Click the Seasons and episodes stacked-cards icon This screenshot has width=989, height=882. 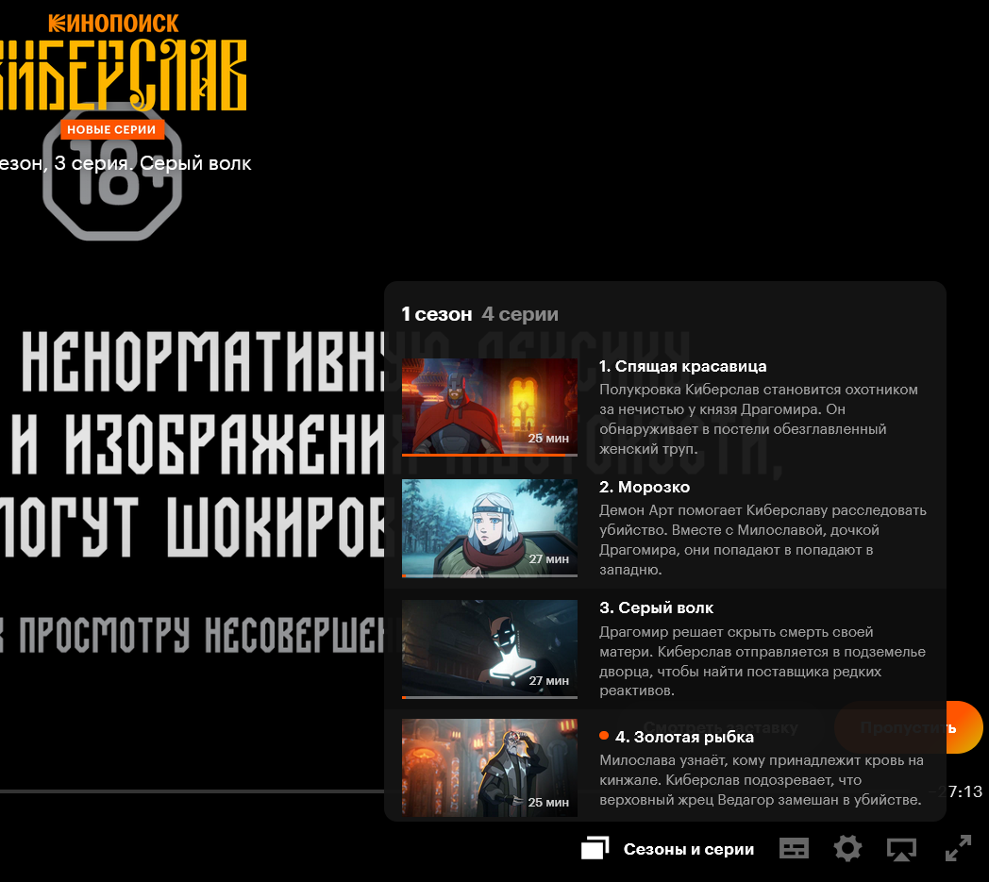595,848
